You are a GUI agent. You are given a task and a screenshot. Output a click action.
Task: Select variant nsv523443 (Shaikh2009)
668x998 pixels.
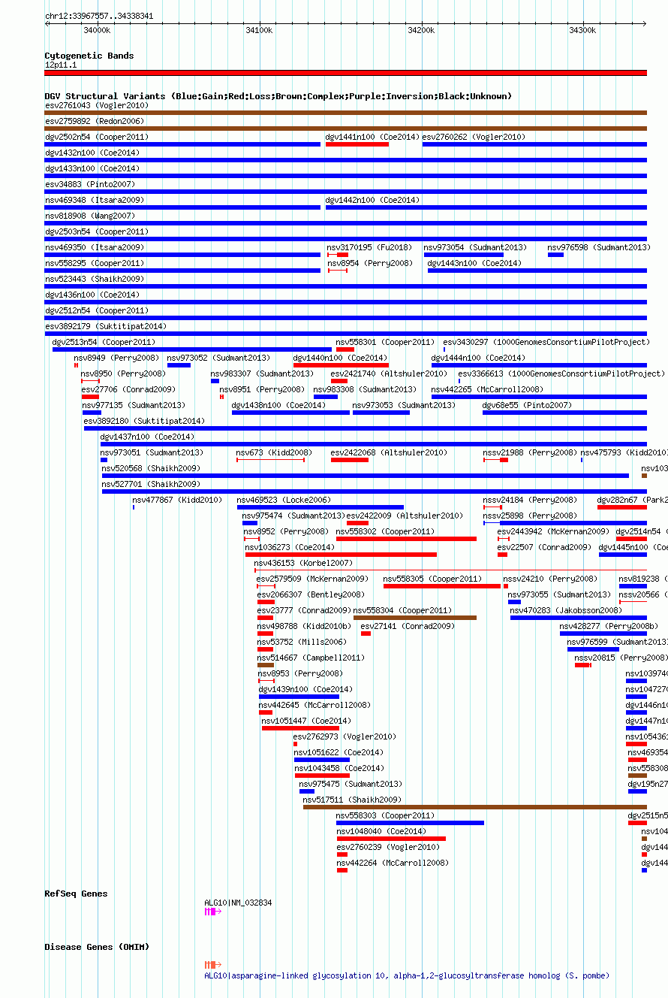point(95,279)
